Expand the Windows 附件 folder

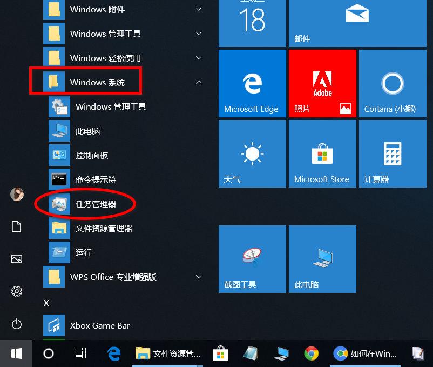198,9
